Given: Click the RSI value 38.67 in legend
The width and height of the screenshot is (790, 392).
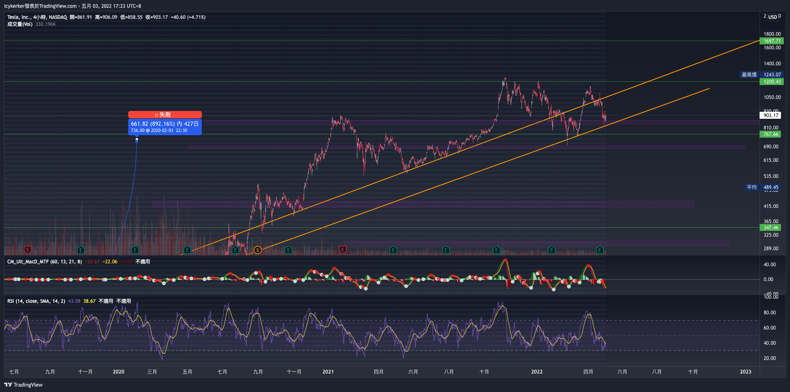Looking at the screenshot, I should click(89, 301).
